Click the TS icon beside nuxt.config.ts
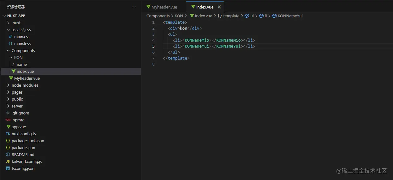 8,134
